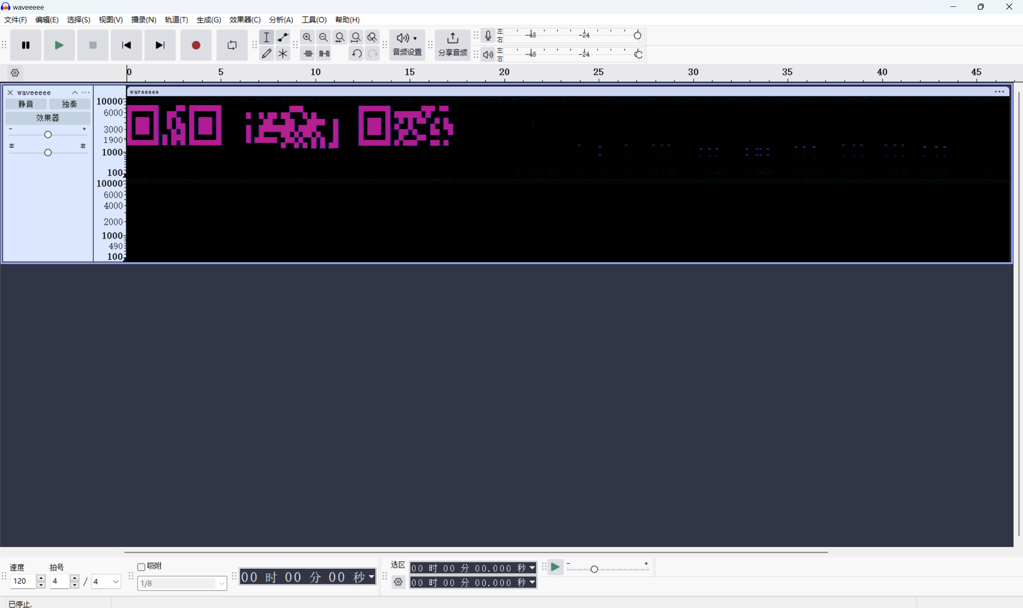
Task: Open selection end time format dropdown
Action: [x=532, y=582]
